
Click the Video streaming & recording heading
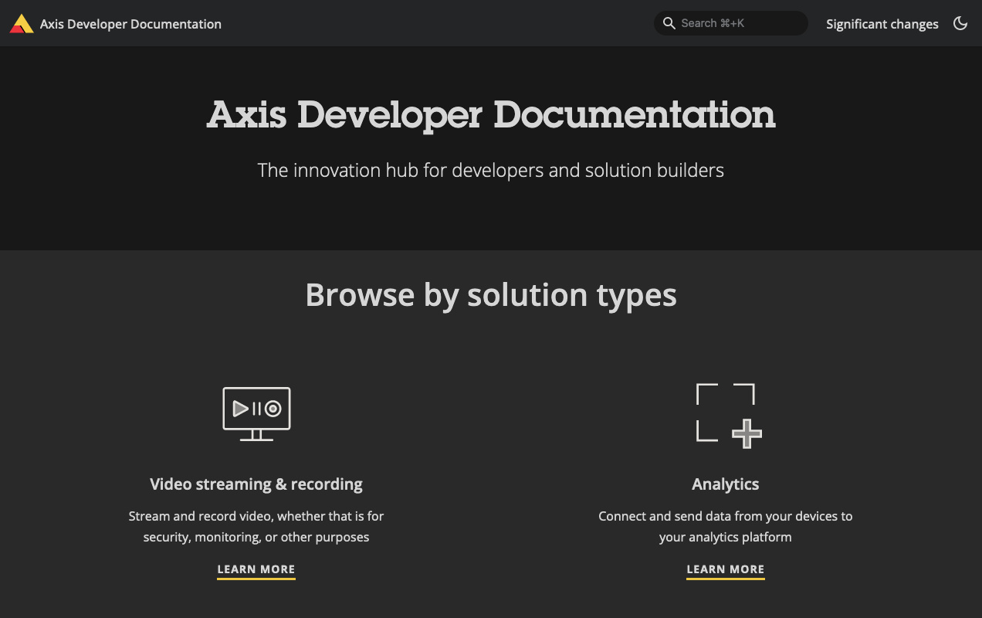point(256,484)
